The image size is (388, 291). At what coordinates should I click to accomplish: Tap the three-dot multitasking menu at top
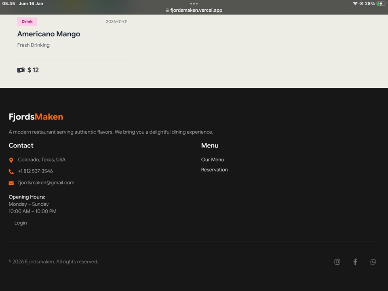tap(194, 4)
